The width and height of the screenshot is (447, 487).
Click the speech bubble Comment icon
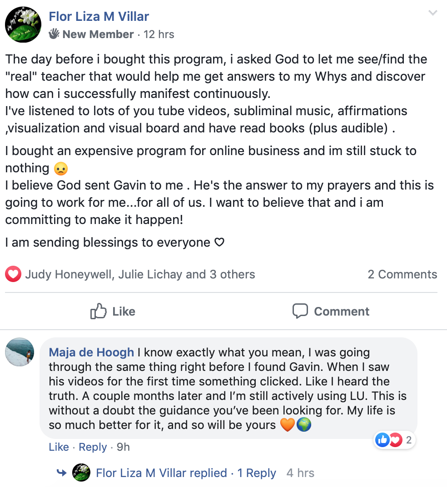coord(300,311)
